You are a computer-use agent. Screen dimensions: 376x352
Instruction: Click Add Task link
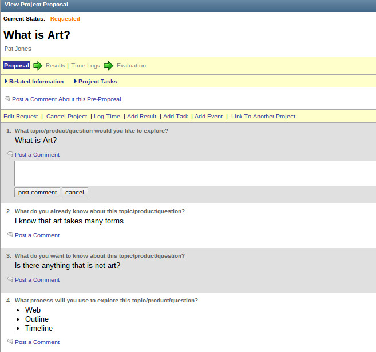176,117
